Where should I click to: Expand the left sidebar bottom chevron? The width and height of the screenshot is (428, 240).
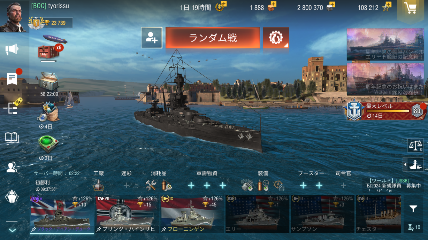[x=12, y=230]
